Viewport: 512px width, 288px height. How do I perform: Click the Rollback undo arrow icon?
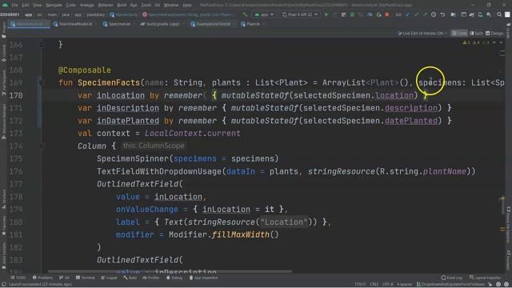(x=442, y=14)
